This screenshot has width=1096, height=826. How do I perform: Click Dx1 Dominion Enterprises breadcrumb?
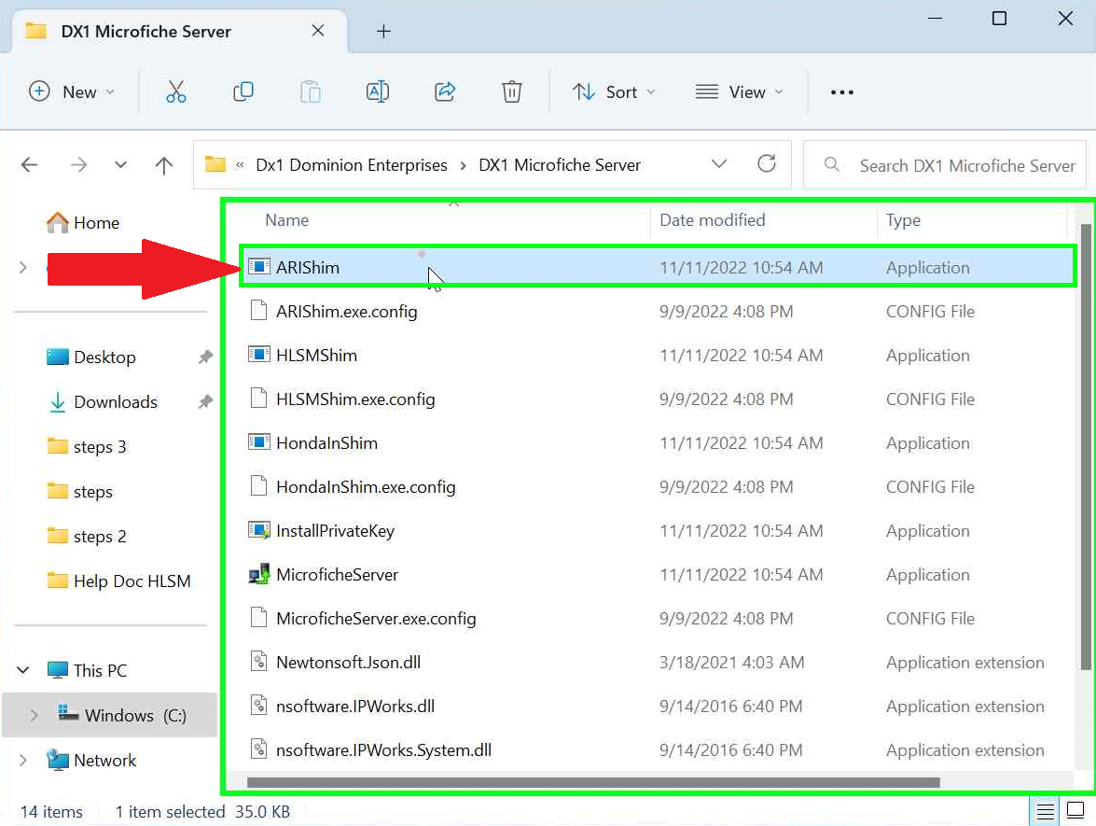click(351, 165)
